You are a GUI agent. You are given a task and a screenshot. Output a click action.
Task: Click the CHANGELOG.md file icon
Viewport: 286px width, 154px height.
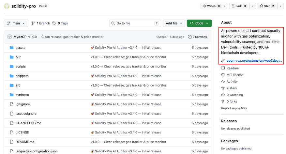tap(12, 123)
